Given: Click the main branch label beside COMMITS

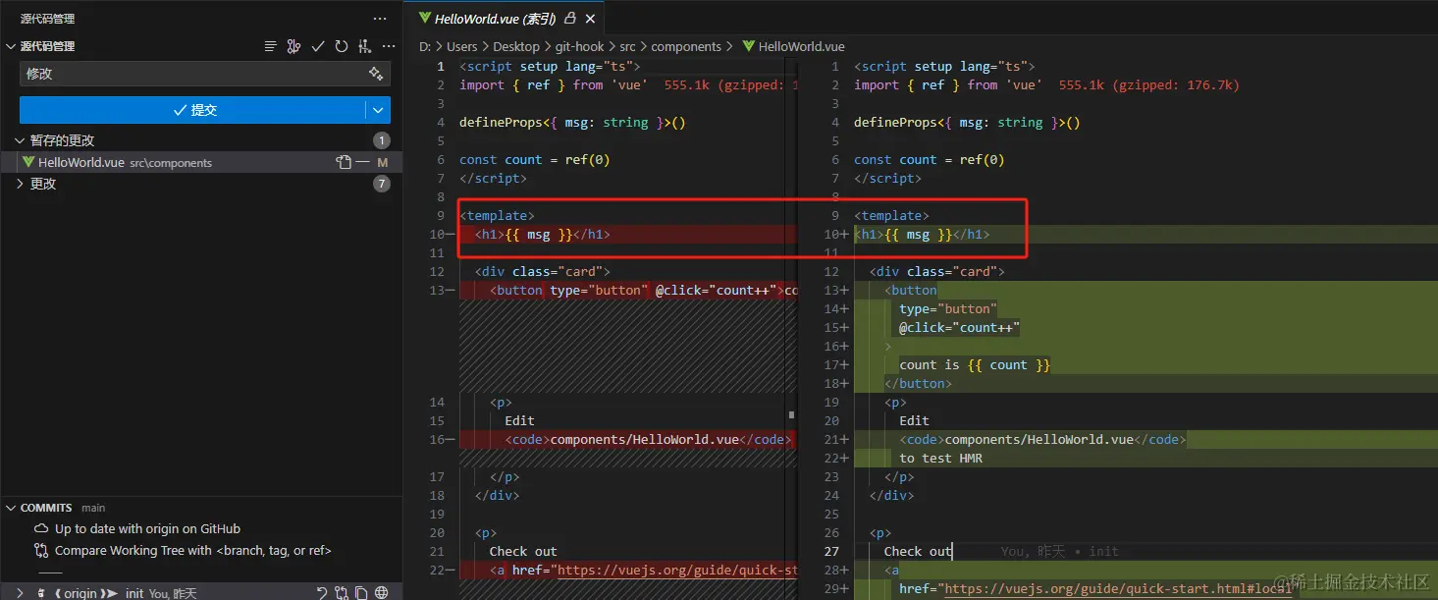Looking at the screenshot, I should (93, 508).
